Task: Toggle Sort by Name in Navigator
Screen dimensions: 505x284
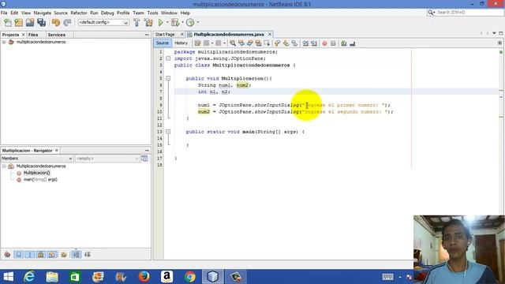Action: point(76,255)
